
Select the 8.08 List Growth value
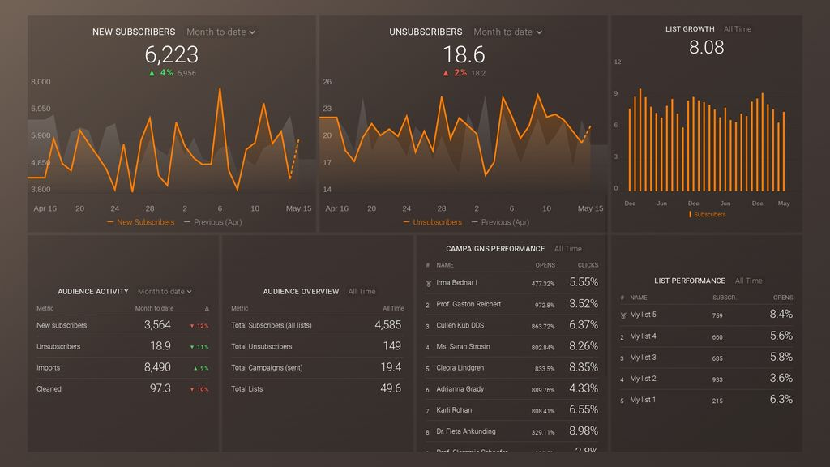[706, 47]
